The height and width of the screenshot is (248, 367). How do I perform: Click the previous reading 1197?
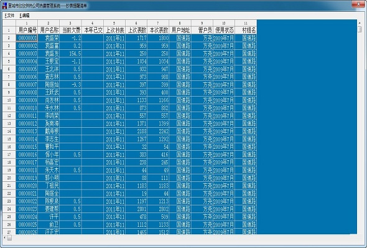click(x=136, y=201)
